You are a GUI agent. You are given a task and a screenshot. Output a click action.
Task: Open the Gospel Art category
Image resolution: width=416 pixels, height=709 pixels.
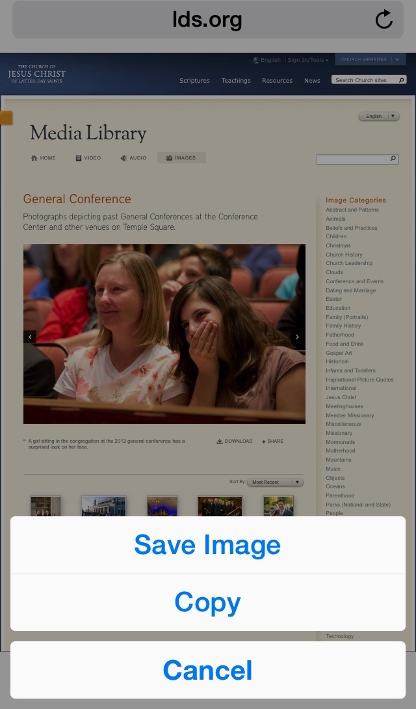(x=339, y=353)
